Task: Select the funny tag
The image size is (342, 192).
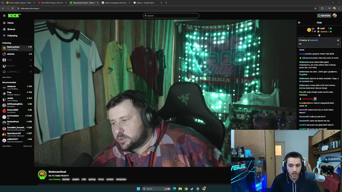Action: [x=101, y=179]
